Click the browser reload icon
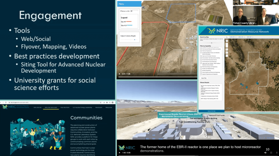The image size is (279, 156). pyautogui.click(x=6, y=102)
